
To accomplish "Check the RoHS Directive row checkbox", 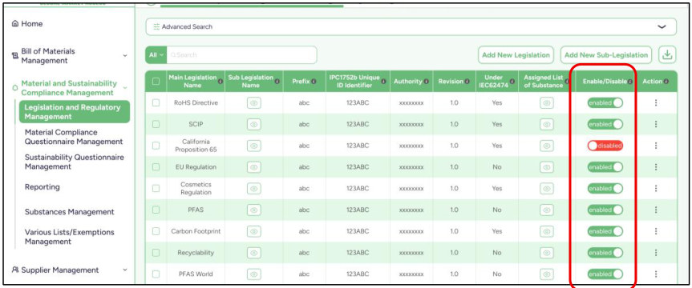I will coord(156,102).
